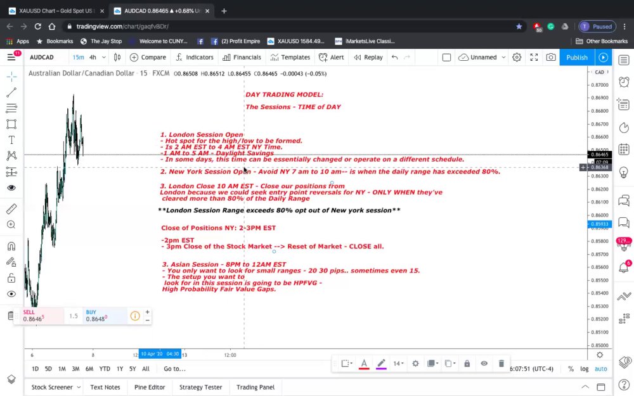Open the notifications bell panel

[624, 267]
